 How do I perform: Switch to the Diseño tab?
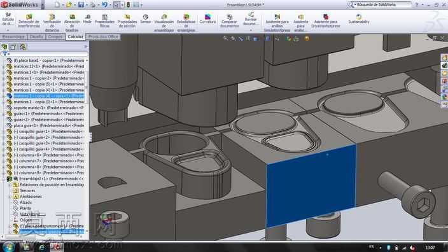click(36, 36)
